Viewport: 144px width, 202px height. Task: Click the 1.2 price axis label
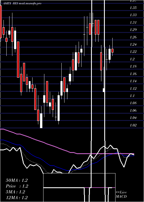132,59
